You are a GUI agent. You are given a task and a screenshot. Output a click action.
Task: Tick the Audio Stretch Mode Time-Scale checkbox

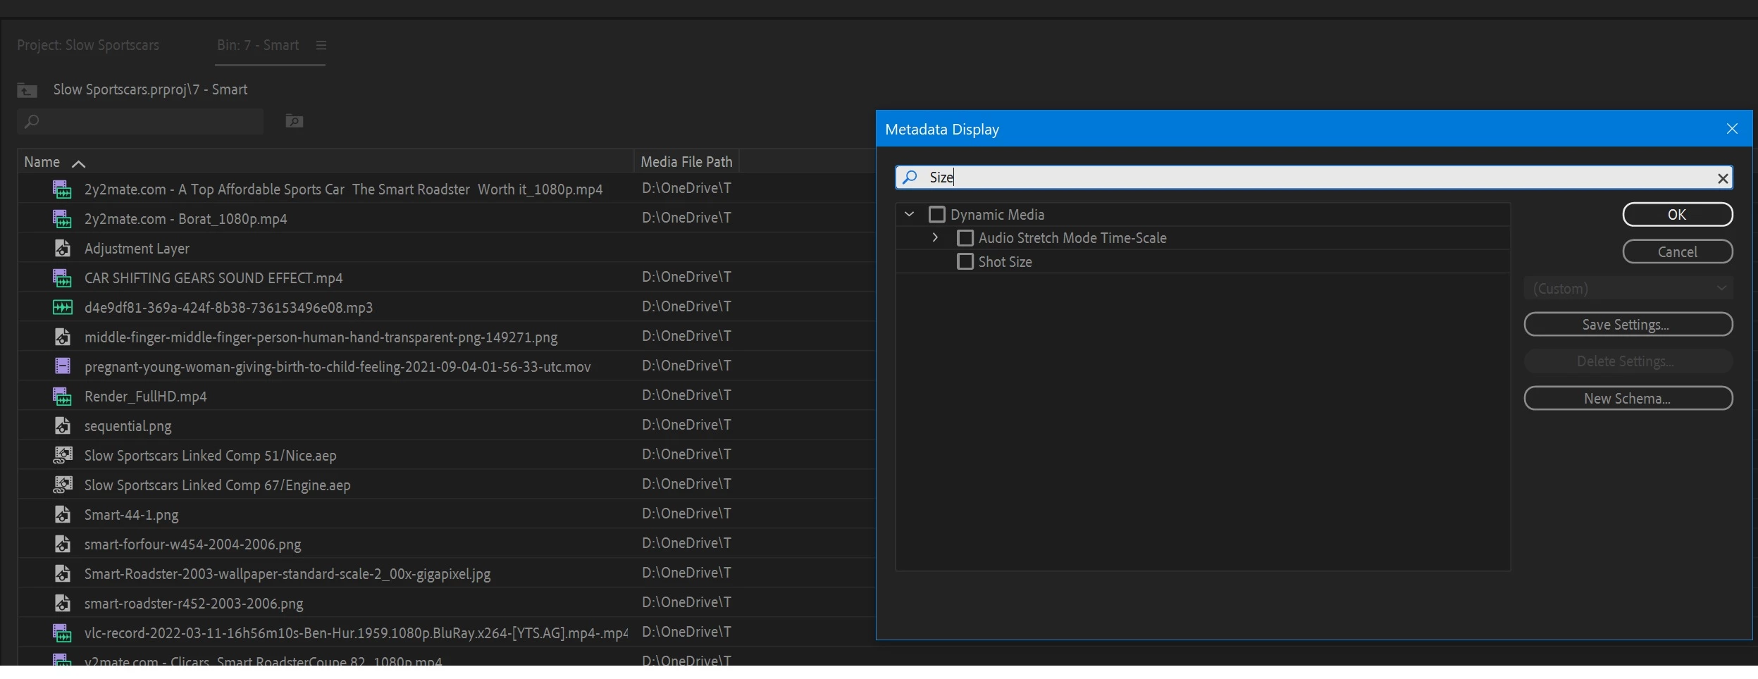[965, 238]
